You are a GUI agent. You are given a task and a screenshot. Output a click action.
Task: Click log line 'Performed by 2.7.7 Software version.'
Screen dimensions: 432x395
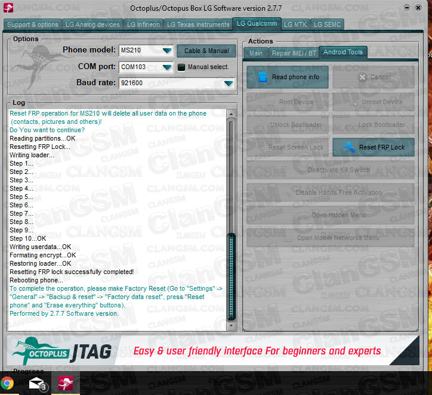[64, 313]
